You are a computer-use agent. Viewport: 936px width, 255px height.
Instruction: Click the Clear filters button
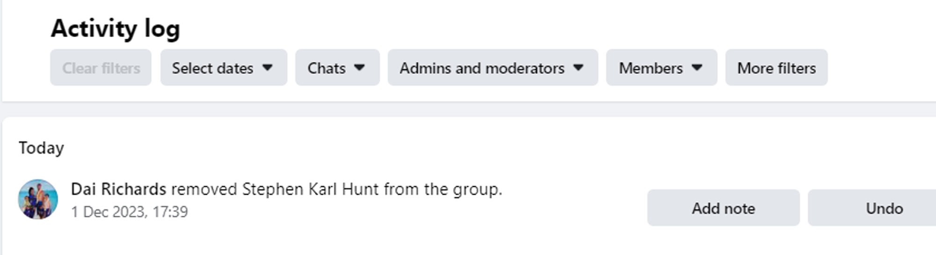(x=101, y=68)
